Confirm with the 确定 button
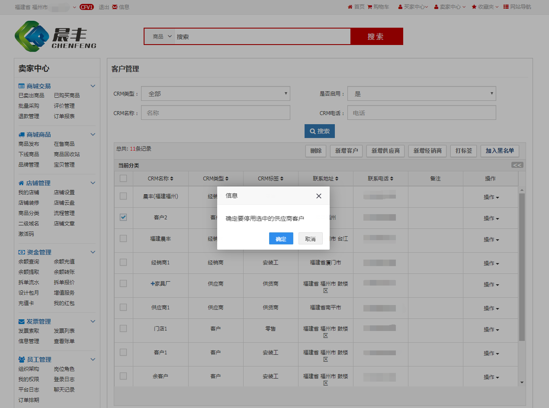The image size is (549, 408). coord(281,239)
